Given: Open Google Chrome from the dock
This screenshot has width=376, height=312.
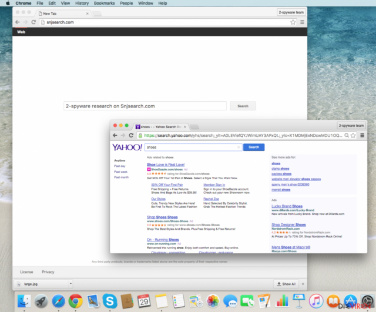Looking at the screenshot, I should click(x=76, y=301).
